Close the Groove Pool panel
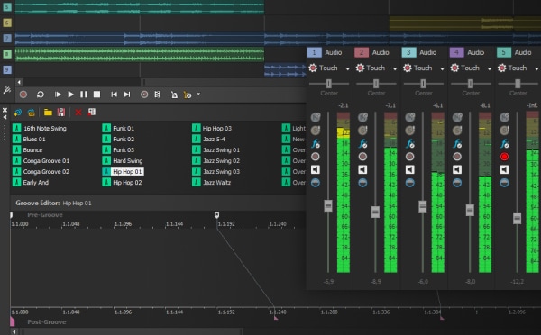Viewport: 541px width, 335px height. point(5,110)
